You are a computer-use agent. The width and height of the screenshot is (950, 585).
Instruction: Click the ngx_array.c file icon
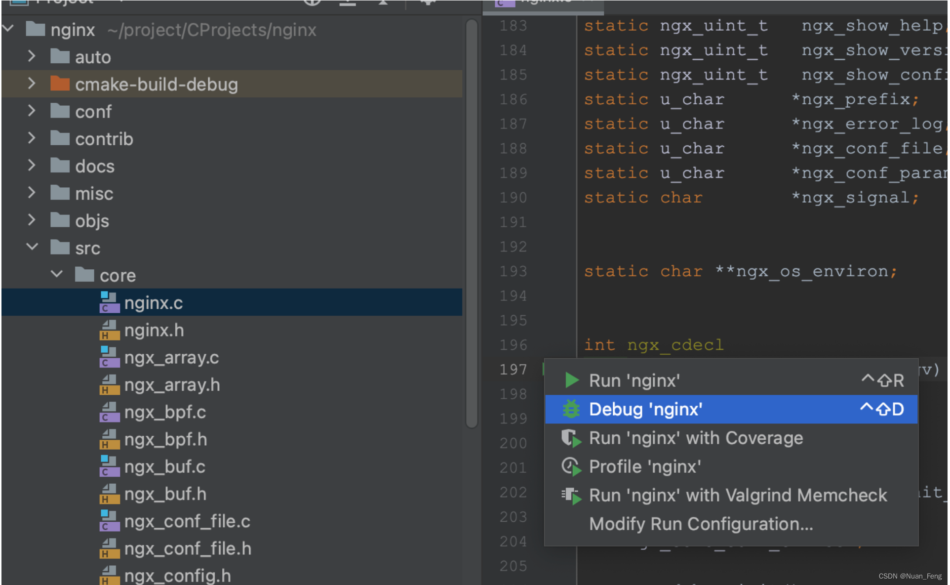click(x=109, y=357)
